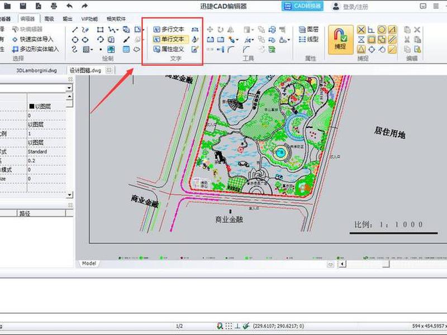The width and height of the screenshot is (447, 335).
Task: Select the Rotate tool icon
Action: [x=220, y=30]
